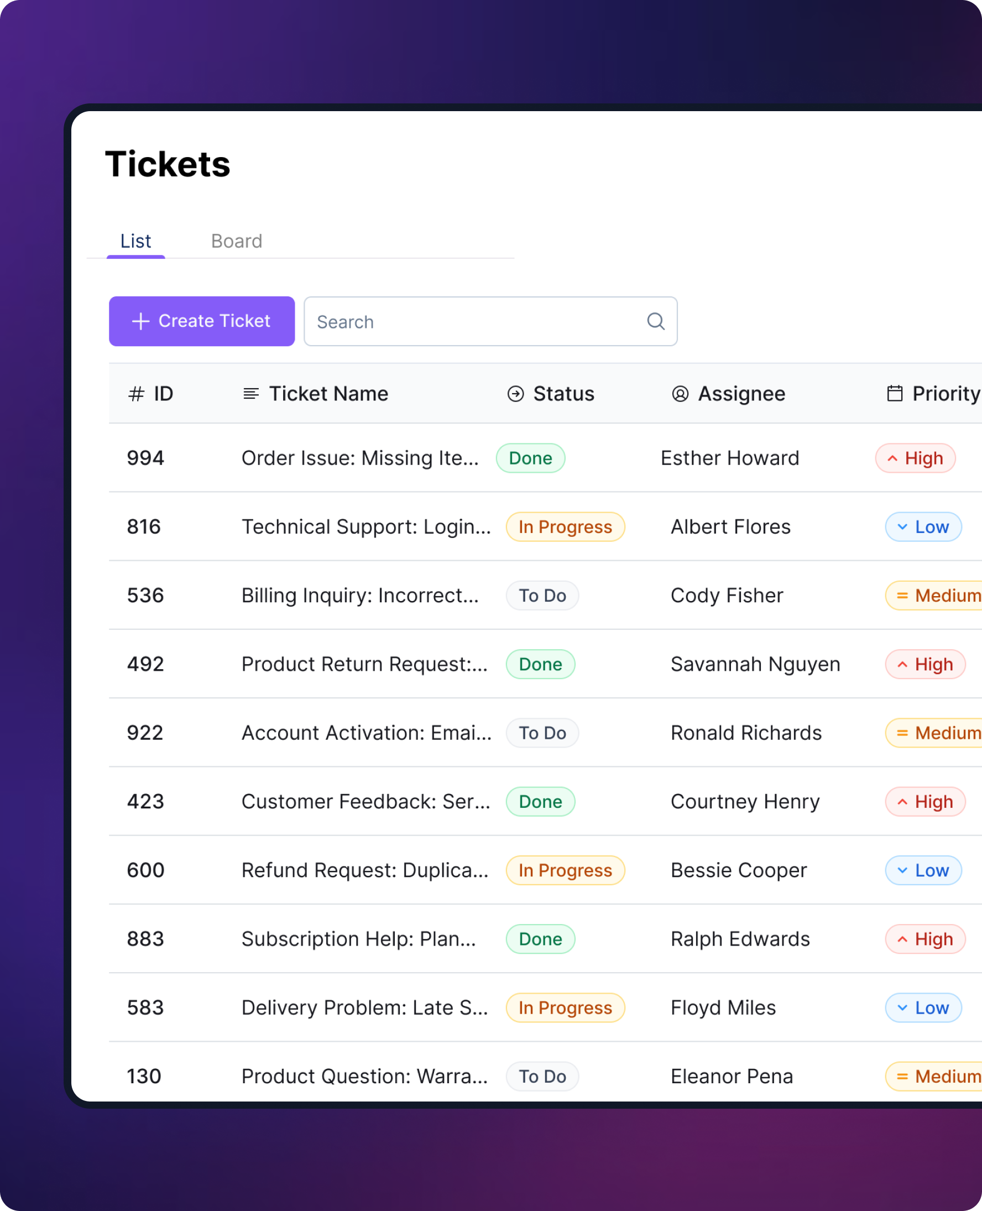Click the arrow-circle icon beside Status header

[515, 394]
